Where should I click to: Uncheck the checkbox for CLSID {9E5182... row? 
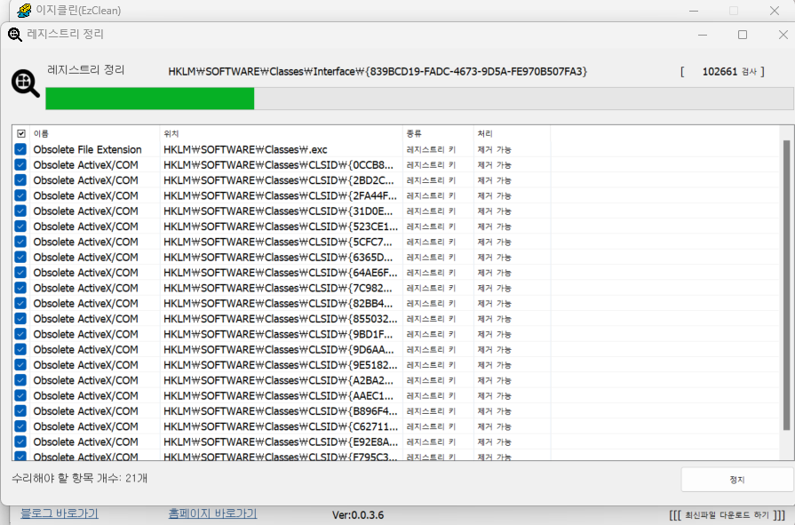[x=20, y=365]
